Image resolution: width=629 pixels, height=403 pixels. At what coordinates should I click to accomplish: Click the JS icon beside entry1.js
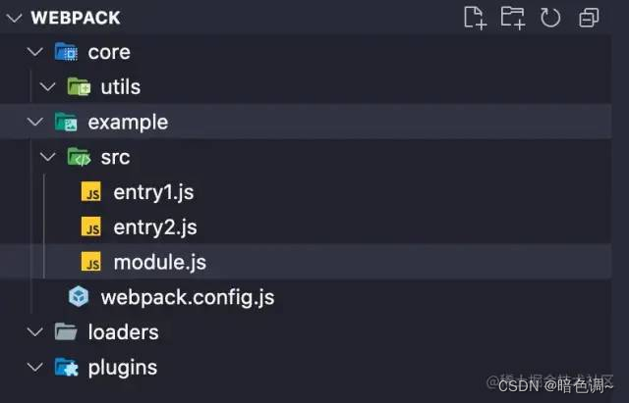(91, 192)
